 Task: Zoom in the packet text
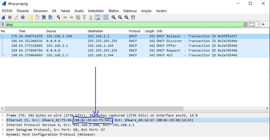tap(113, 17)
